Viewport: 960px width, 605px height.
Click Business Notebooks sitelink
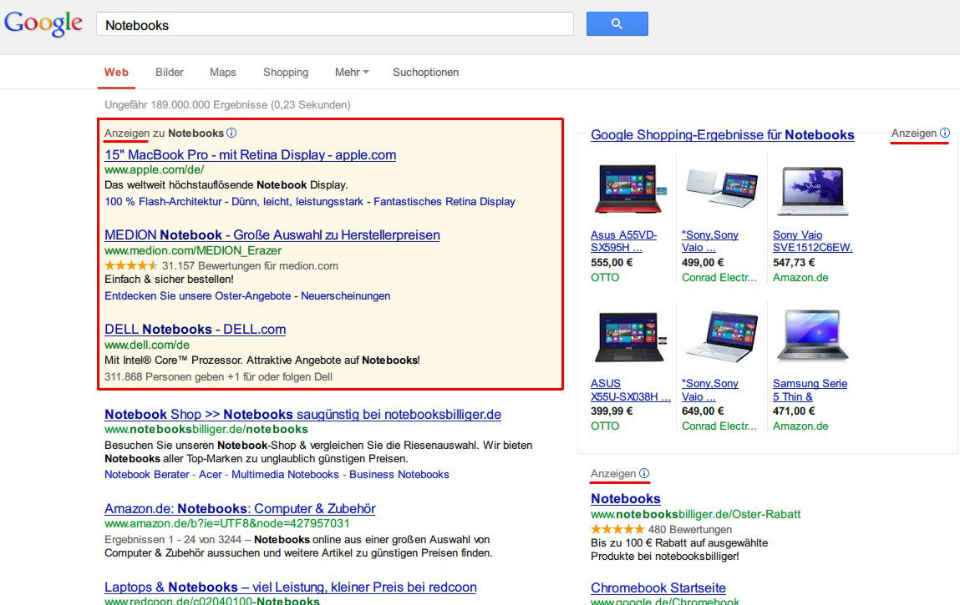(399, 474)
